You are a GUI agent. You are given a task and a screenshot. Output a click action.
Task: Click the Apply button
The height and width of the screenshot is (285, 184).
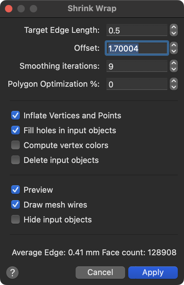153,273
